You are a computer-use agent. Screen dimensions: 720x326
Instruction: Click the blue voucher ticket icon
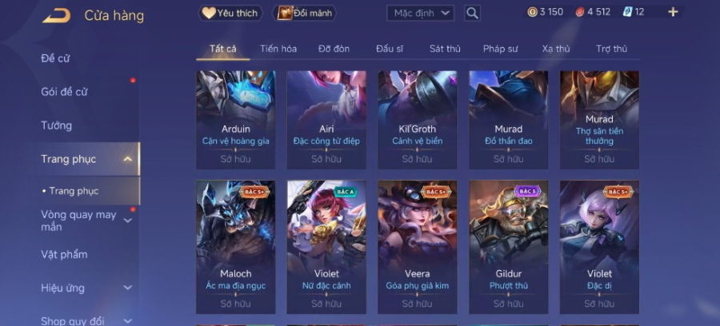pyautogui.click(x=628, y=12)
